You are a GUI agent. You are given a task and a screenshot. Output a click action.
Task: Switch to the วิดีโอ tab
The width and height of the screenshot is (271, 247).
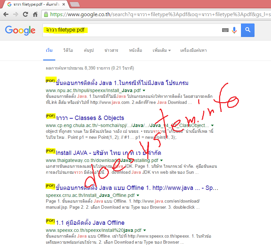[x=68, y=50]
